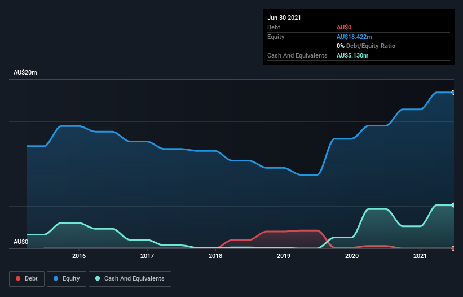463x297 pixels.
Task: Select the 2018 x-axis label
Action: (215, 256)
